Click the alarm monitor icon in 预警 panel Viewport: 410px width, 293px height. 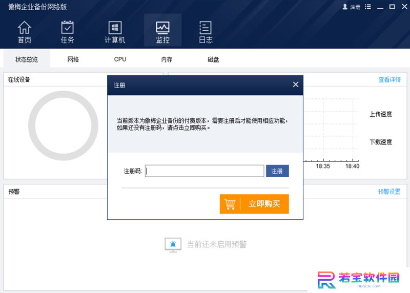[x=173, y=245]
